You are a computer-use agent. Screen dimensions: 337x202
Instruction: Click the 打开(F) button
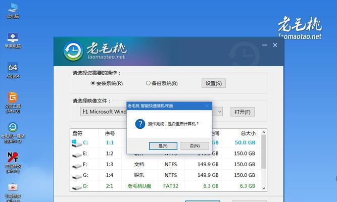[x=243, y=112]
